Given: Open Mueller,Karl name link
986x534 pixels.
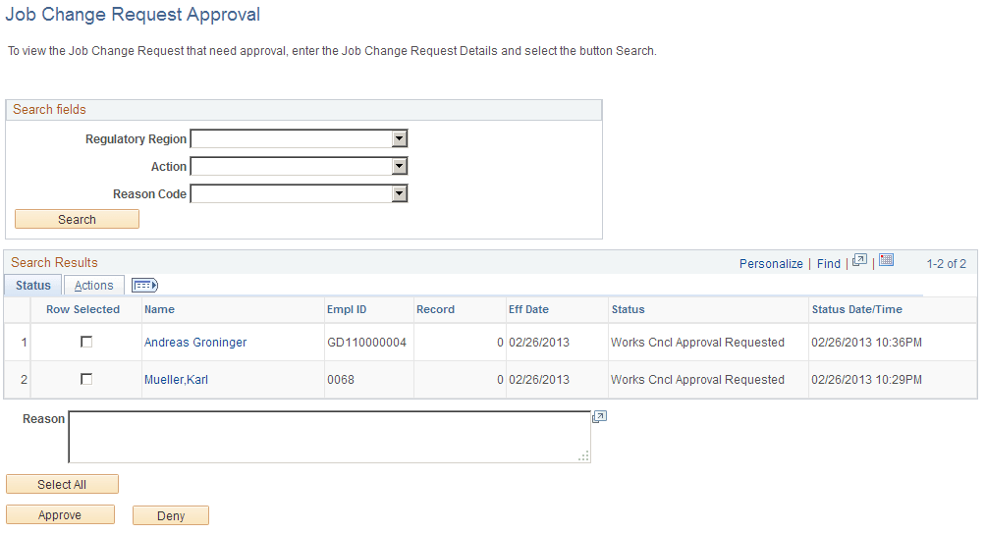Looking at the screenshot, I should (x=176, y=380).
